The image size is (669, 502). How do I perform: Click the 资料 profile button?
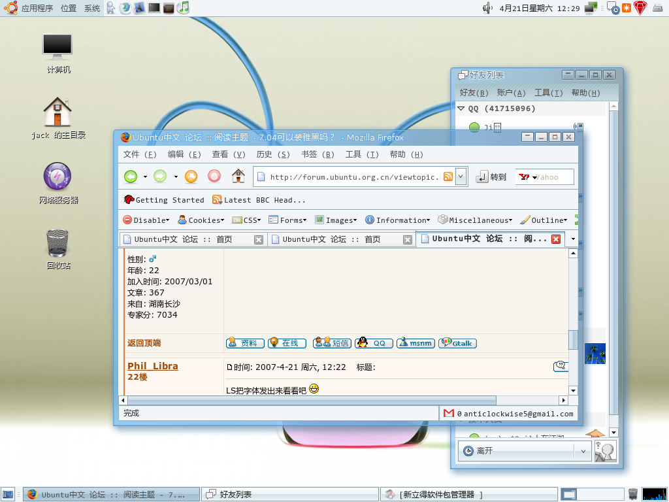(x=245, y=343)
